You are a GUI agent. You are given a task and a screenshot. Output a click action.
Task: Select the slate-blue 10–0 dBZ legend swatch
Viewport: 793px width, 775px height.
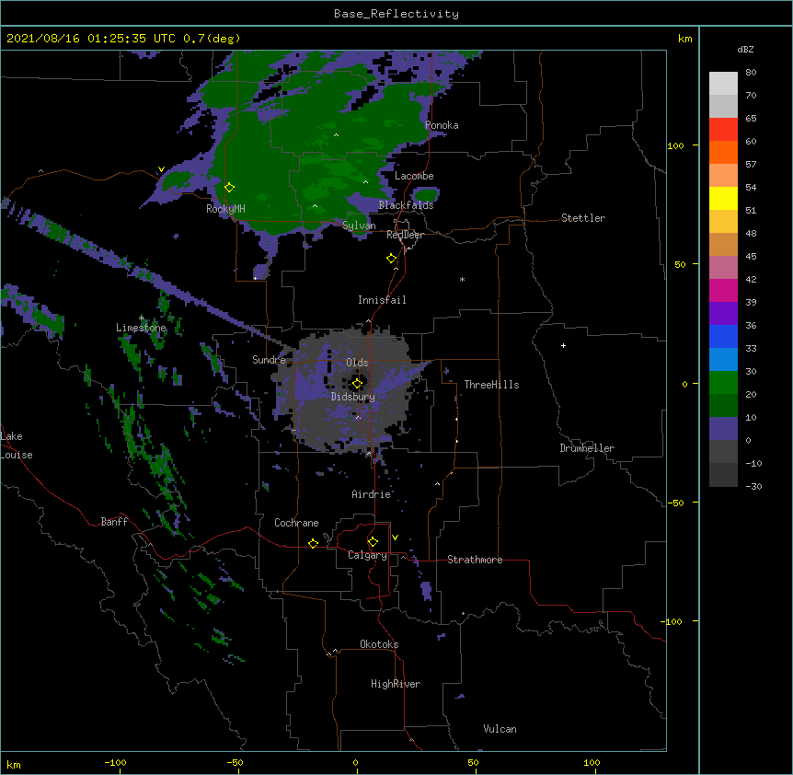pos(723,429)
